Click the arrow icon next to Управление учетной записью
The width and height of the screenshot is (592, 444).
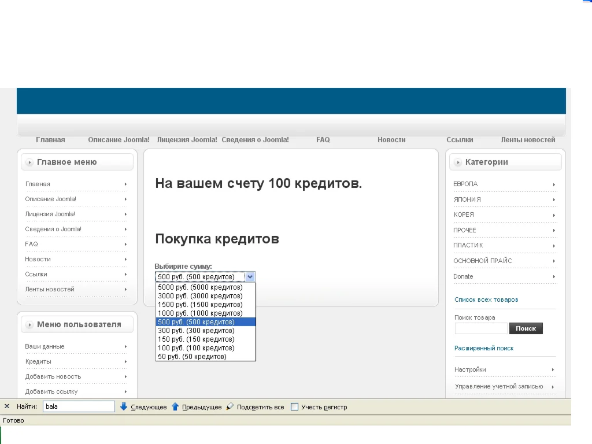[553, 386]
